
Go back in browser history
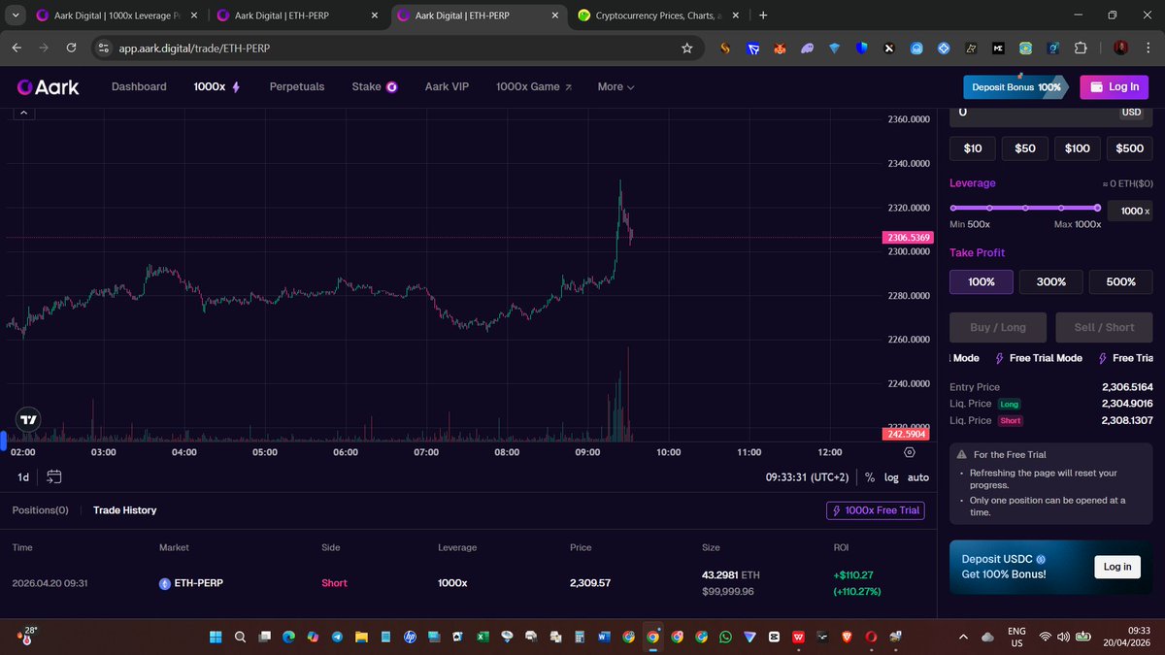(17, 48)
